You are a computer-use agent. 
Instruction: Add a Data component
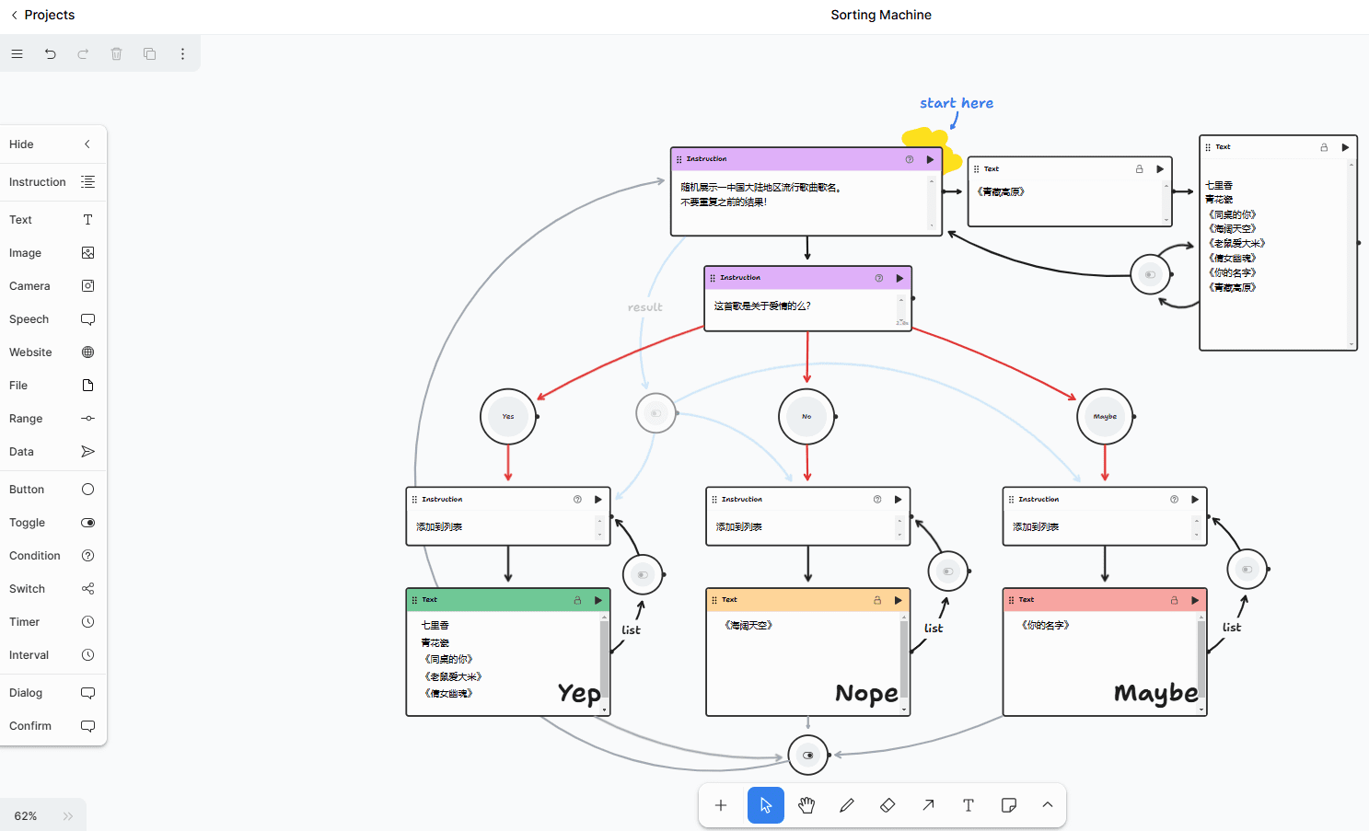52,452
